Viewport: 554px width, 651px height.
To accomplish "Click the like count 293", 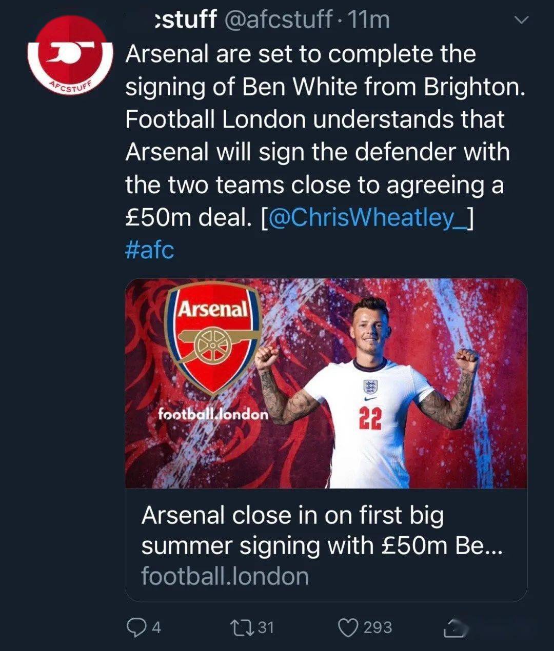I will [x=378, y=627].
